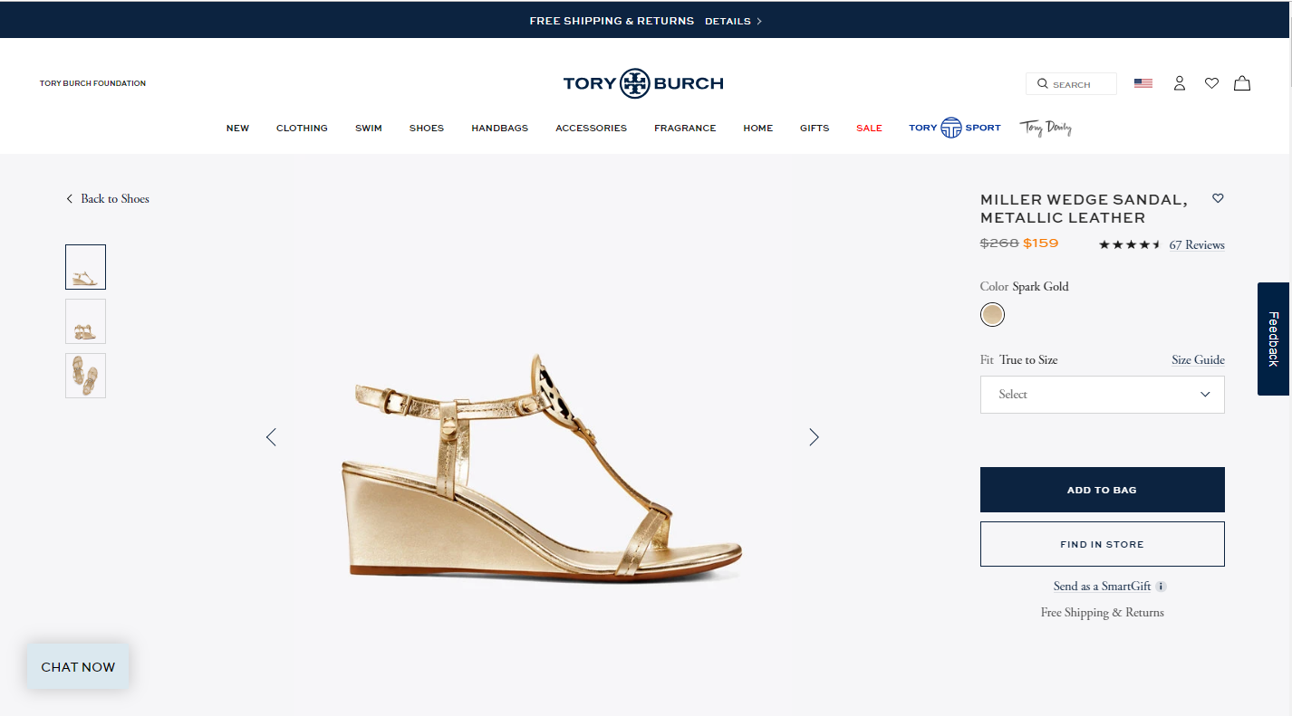Click the Add to Bag button
The width and height of the screenshot is (1292, 716).
tap(1102, 490)
